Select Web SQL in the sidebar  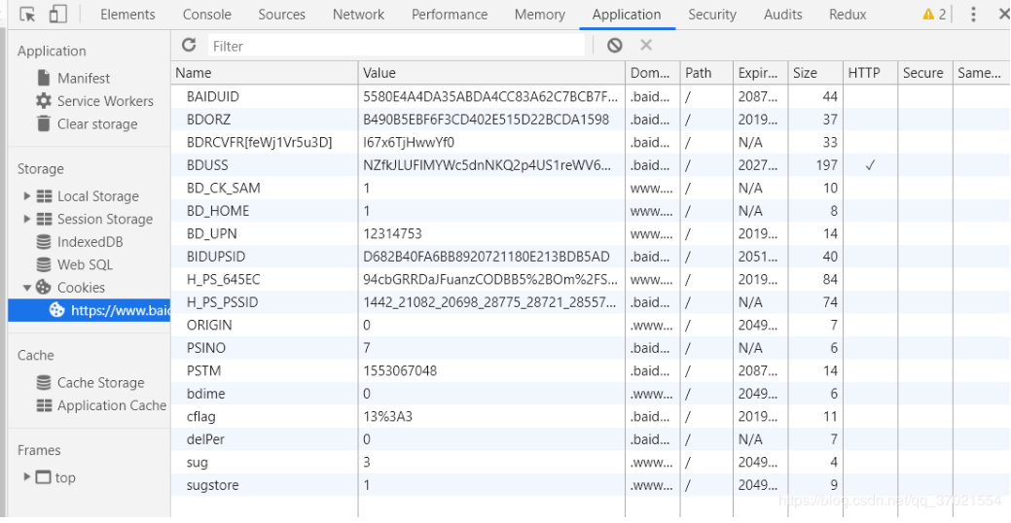click(x=85, y=264)
